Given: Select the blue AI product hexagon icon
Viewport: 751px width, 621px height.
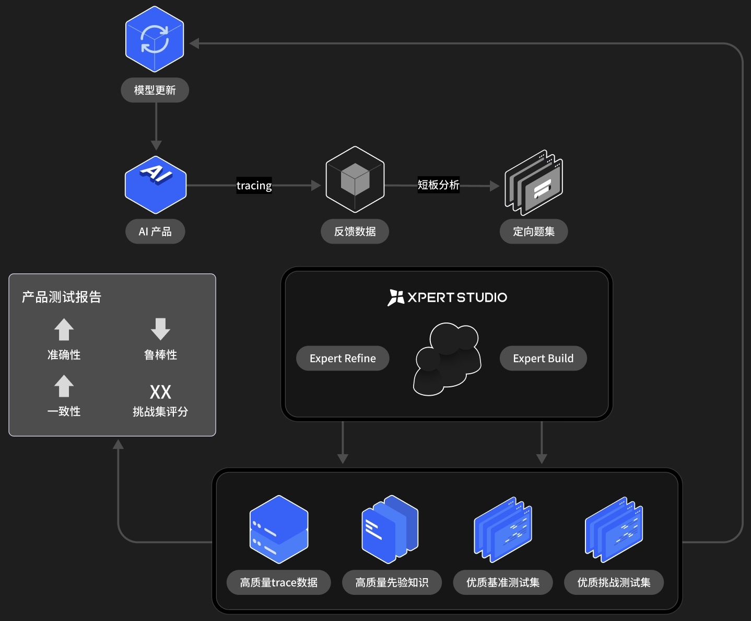Looking at the screenshot, I should point(156,185).
